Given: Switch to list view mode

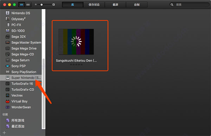Looking at the screenshot, I should [x=28, y=5].
